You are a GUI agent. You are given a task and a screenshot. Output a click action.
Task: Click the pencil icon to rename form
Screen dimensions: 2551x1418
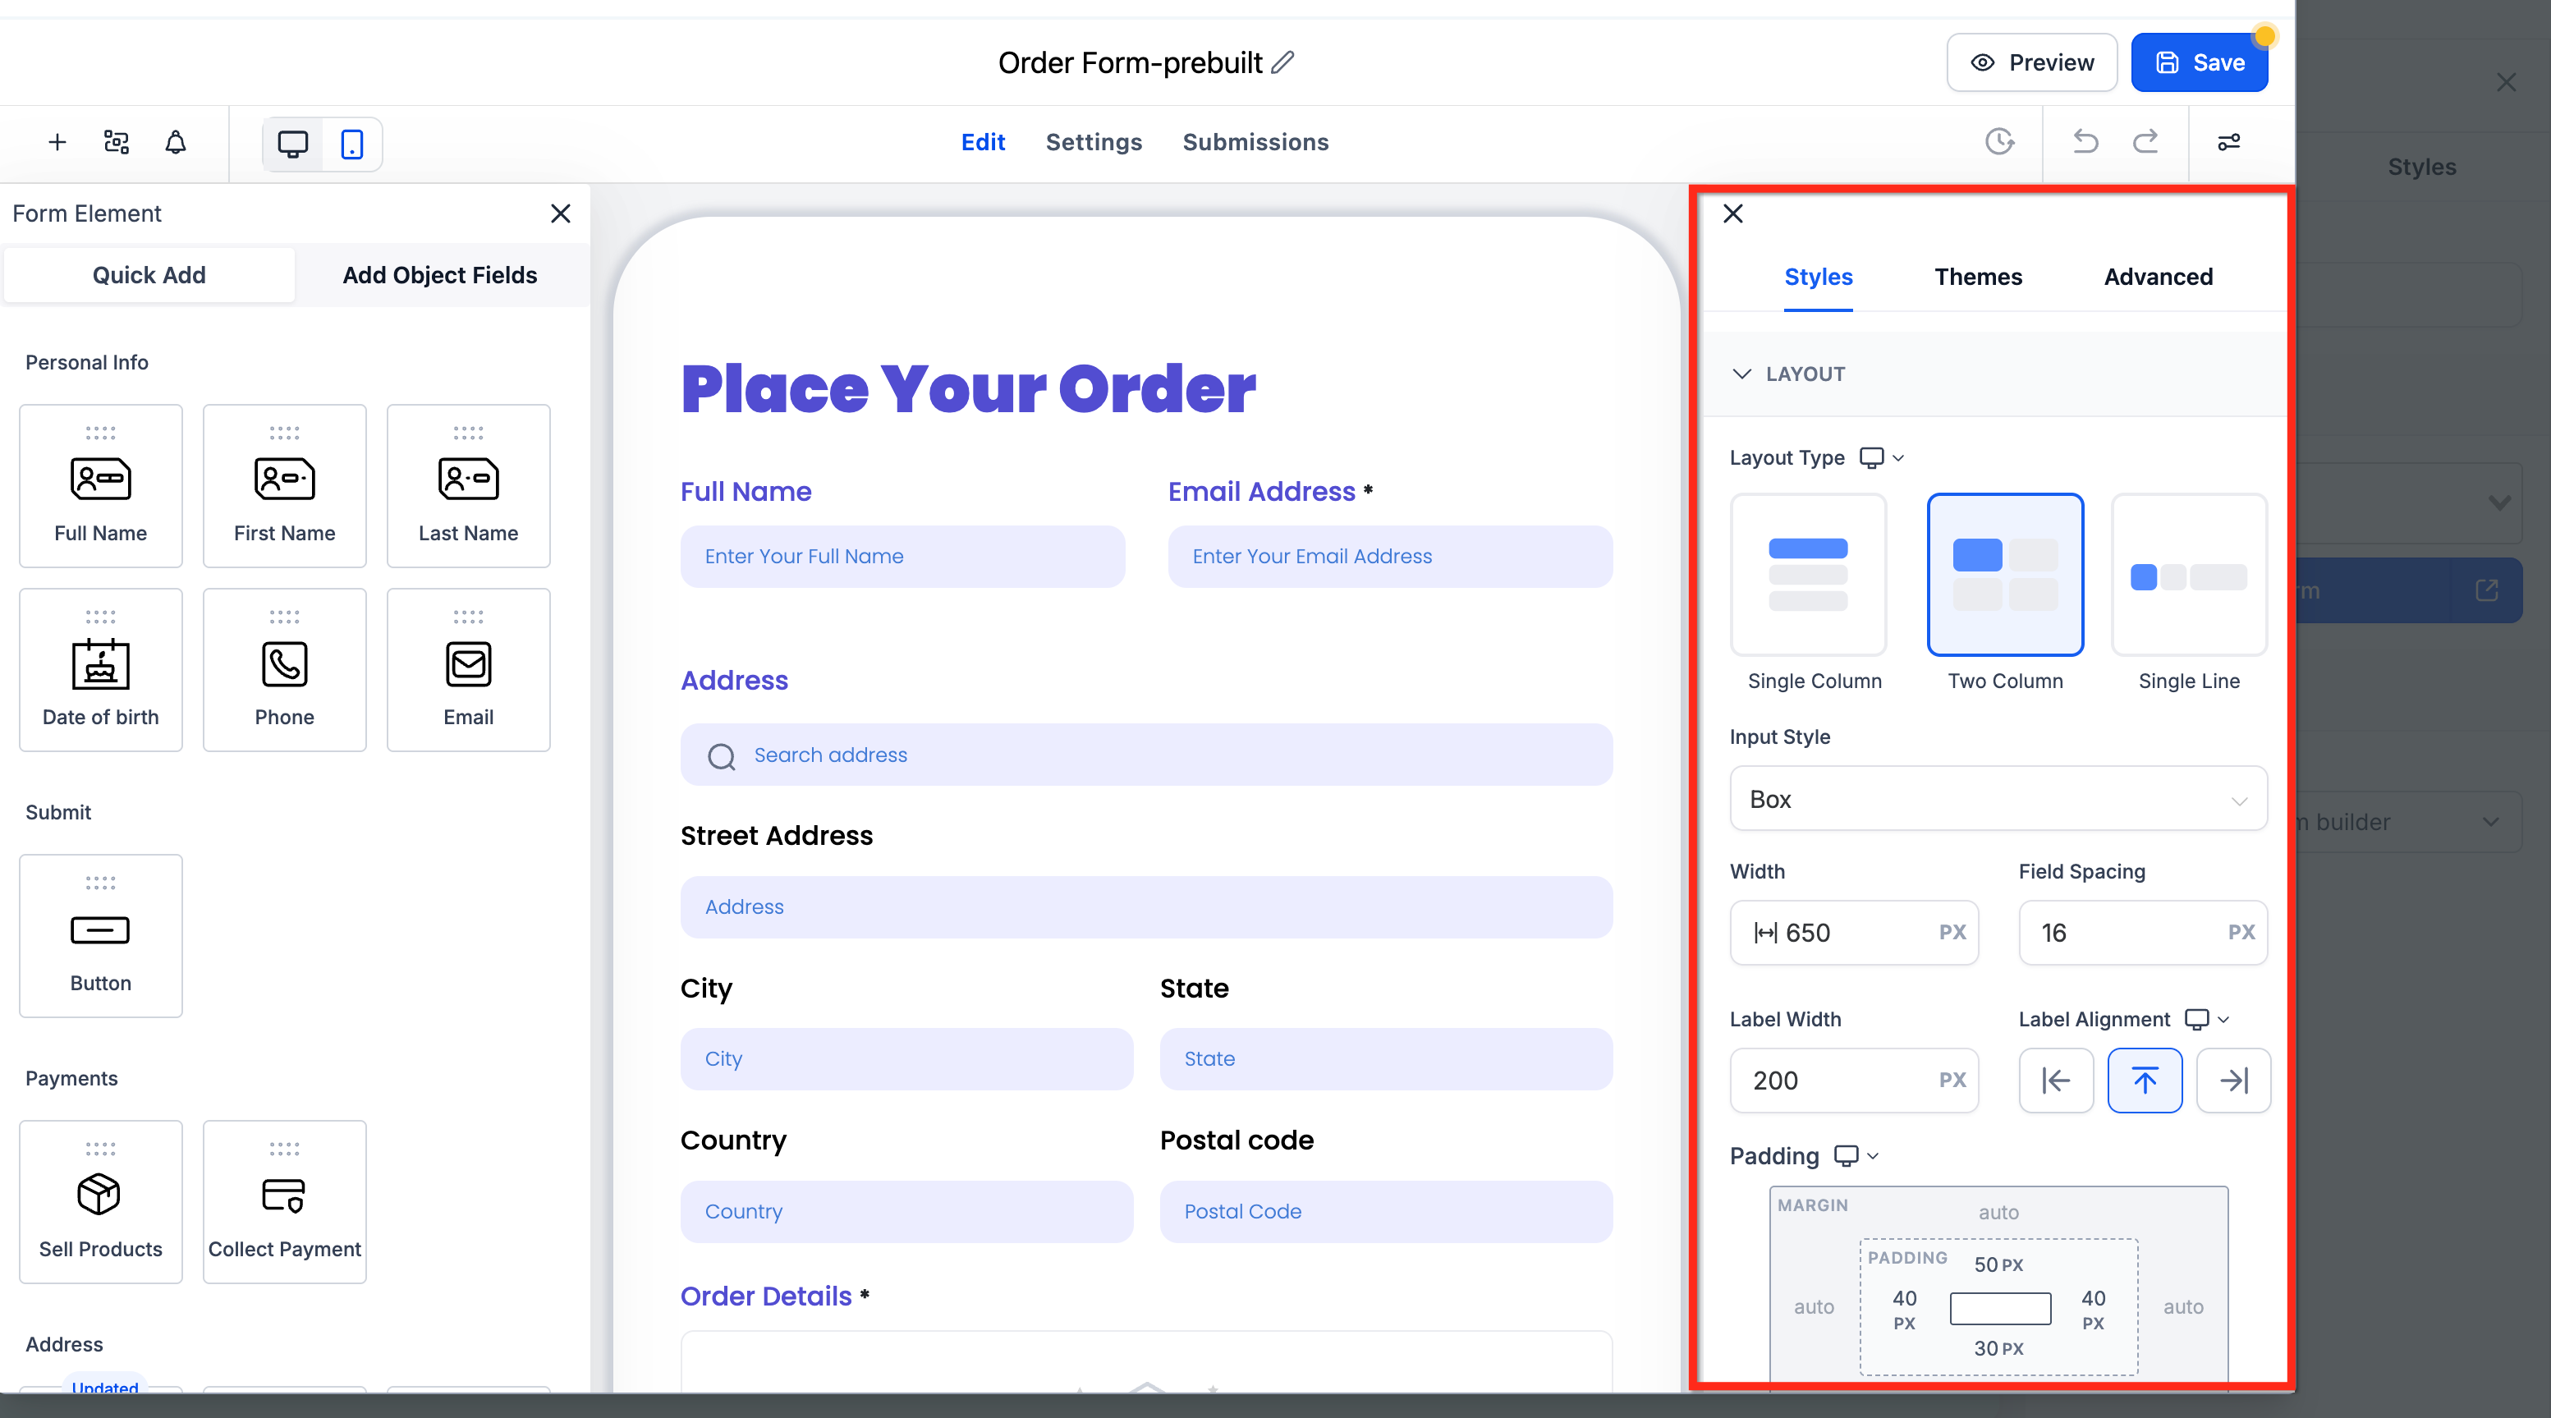pyautogui.click(x=1283, y=62)
